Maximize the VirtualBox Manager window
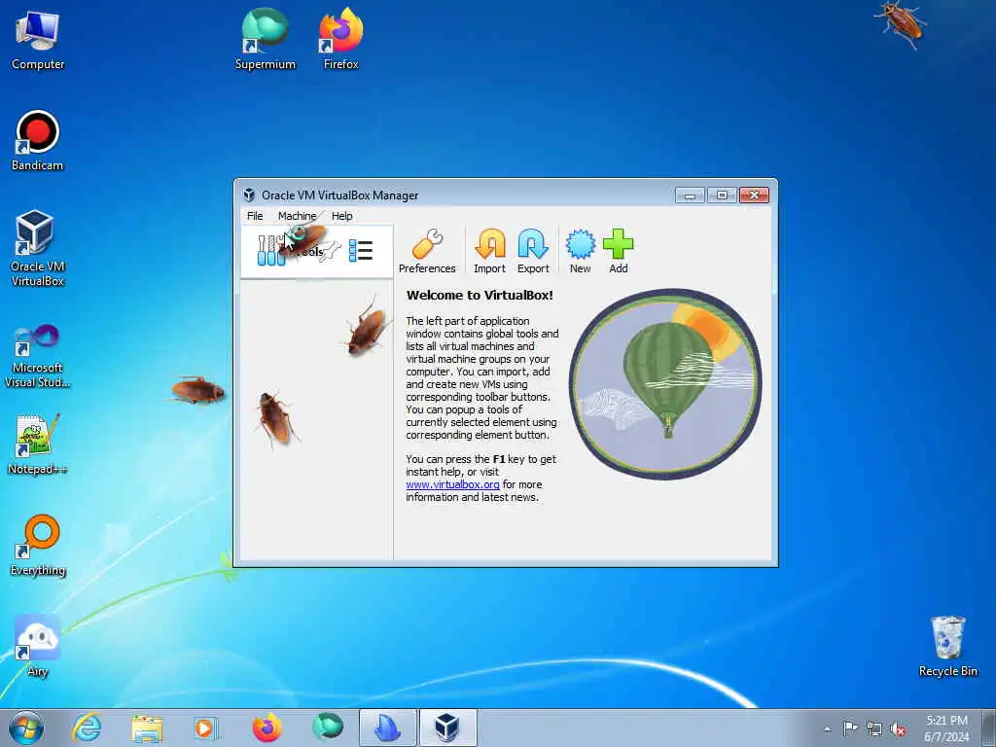 723,195
